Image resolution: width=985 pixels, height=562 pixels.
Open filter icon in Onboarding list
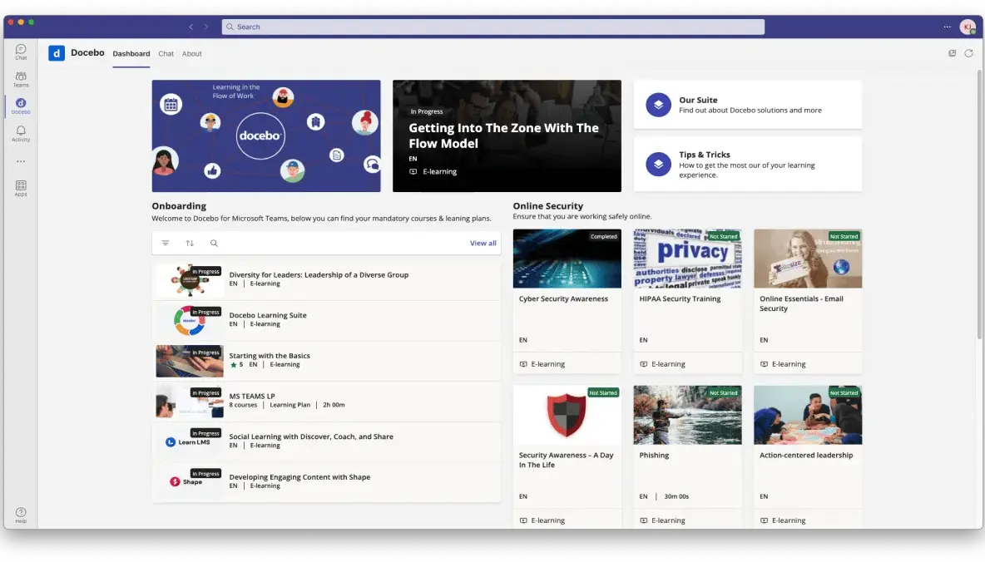166,243
